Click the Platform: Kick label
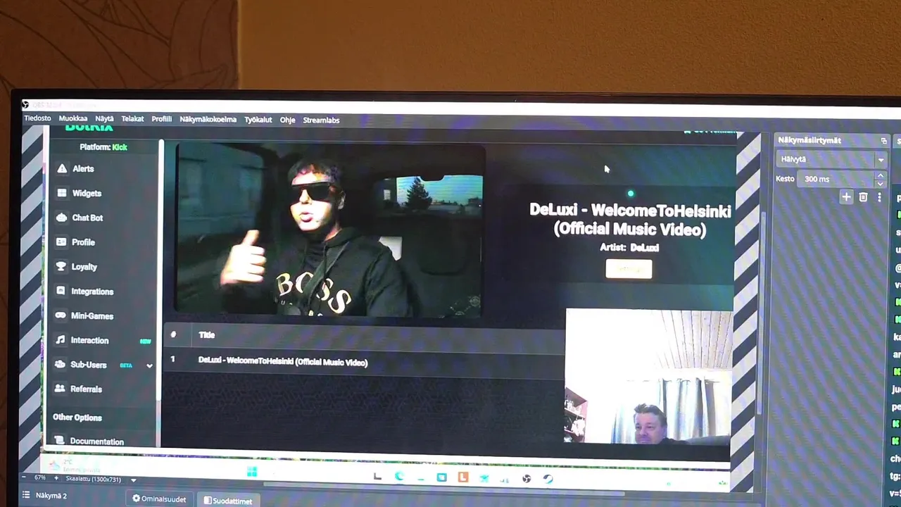 pos(103,147)
